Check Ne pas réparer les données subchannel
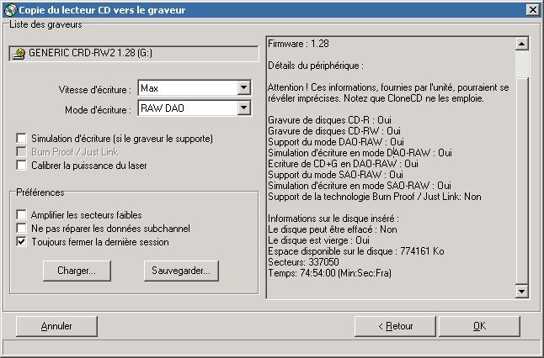The image size is (544, 358). point(22,229)
